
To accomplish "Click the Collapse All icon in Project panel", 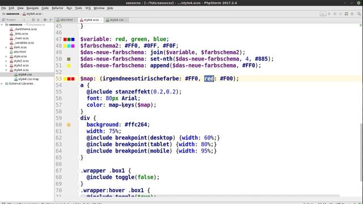I will coord(39,20).
